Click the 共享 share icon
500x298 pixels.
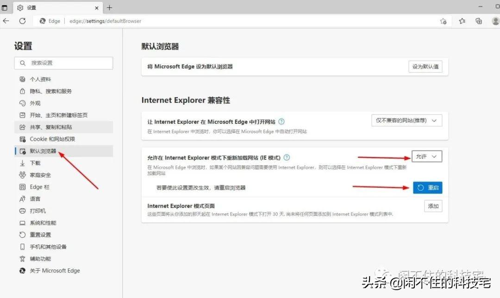(22, 127)
